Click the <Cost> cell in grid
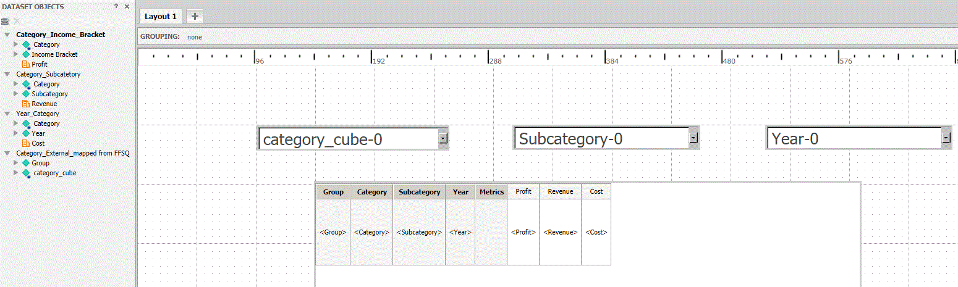This screenshot has width=958, height=287. [x=596, y=232]
